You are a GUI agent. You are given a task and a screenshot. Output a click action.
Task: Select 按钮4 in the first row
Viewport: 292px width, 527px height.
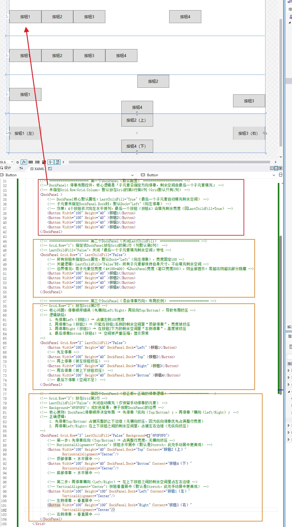point(185,17)
